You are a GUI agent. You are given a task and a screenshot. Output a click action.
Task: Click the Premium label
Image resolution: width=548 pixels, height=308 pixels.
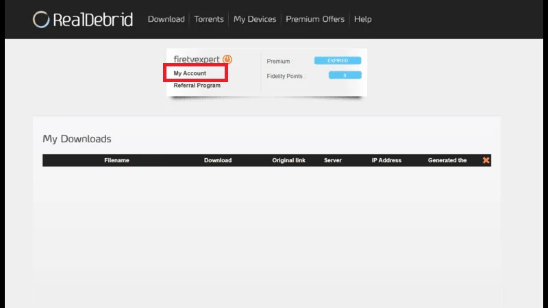(279, 61)
